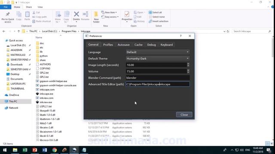Expand the Easy access dropdown
This screenshot has width=275, height=154.
pos(118,17)
